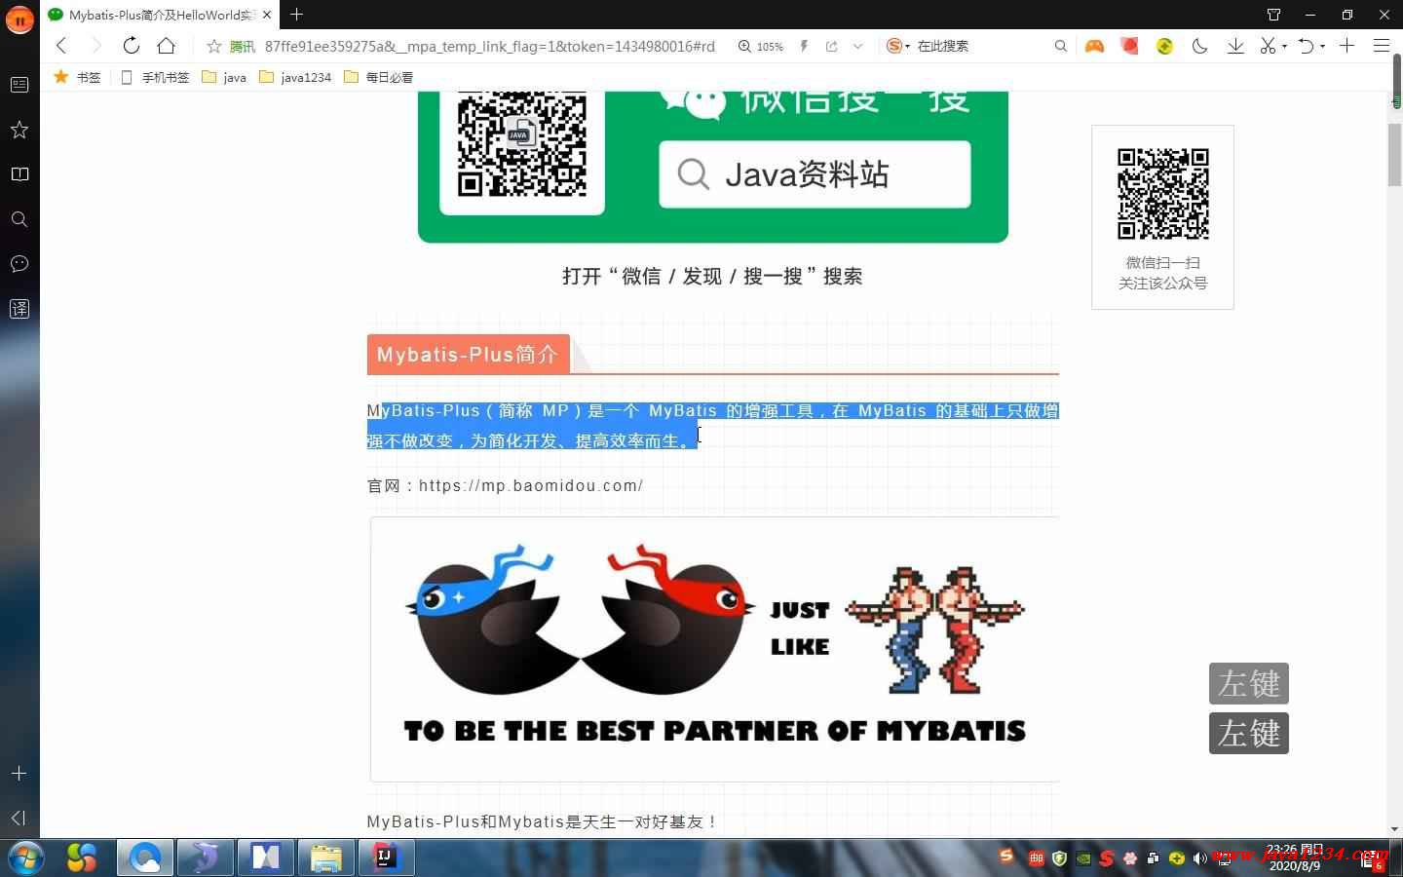Click the scrollbar down arrow
The width and height of the screenshot is (1403, 877).
[x=1395, y=829]
